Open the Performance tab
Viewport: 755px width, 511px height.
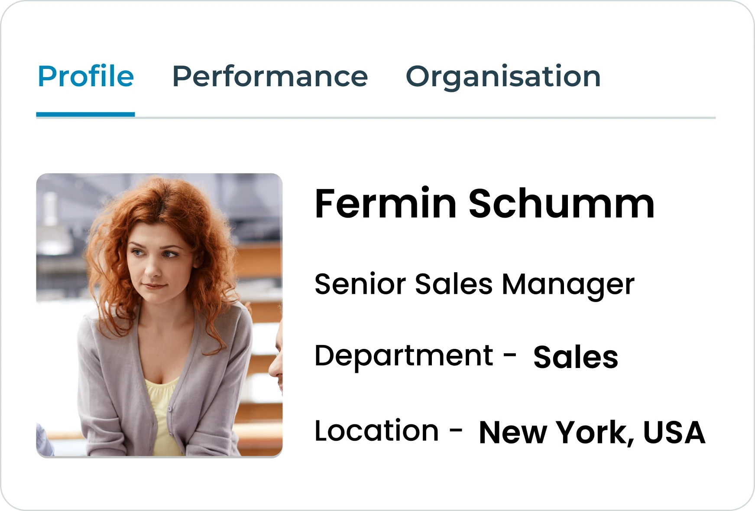click(x=270, y=76)
